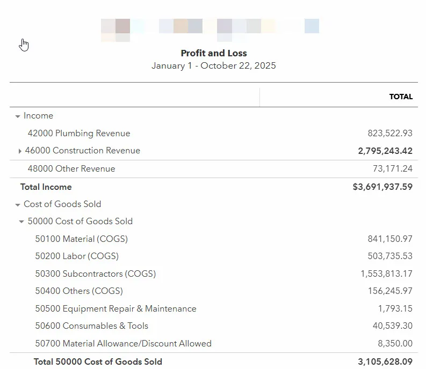Click the Material Allowance/Discount amount 8,350.00
Screen dimensions: 426x369
(x=395, y=343)
